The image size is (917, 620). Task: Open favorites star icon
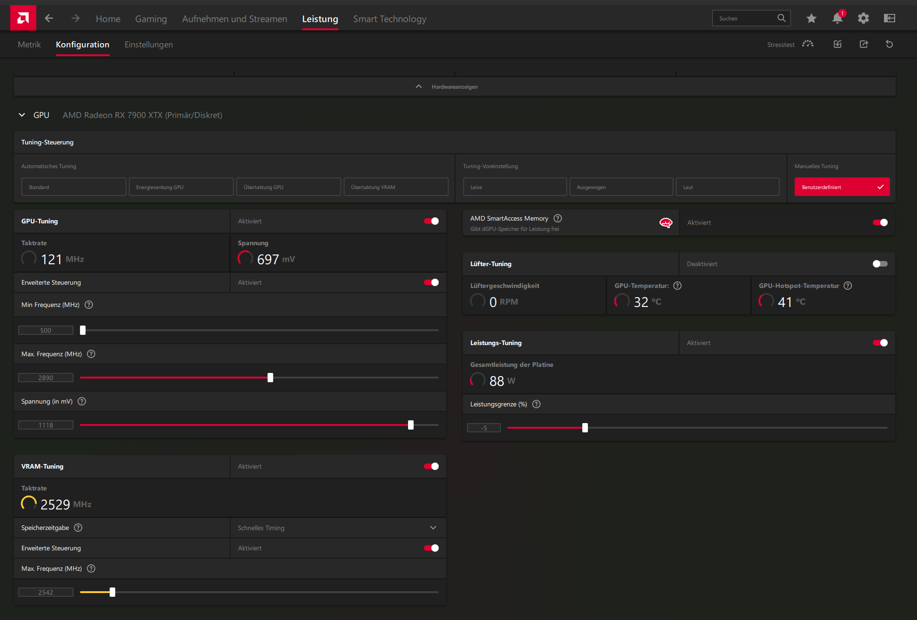pyautogui.click(x=811, y=18)
